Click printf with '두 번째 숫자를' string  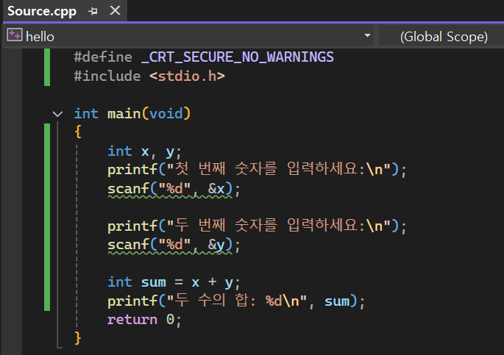(x=257, y=226)
